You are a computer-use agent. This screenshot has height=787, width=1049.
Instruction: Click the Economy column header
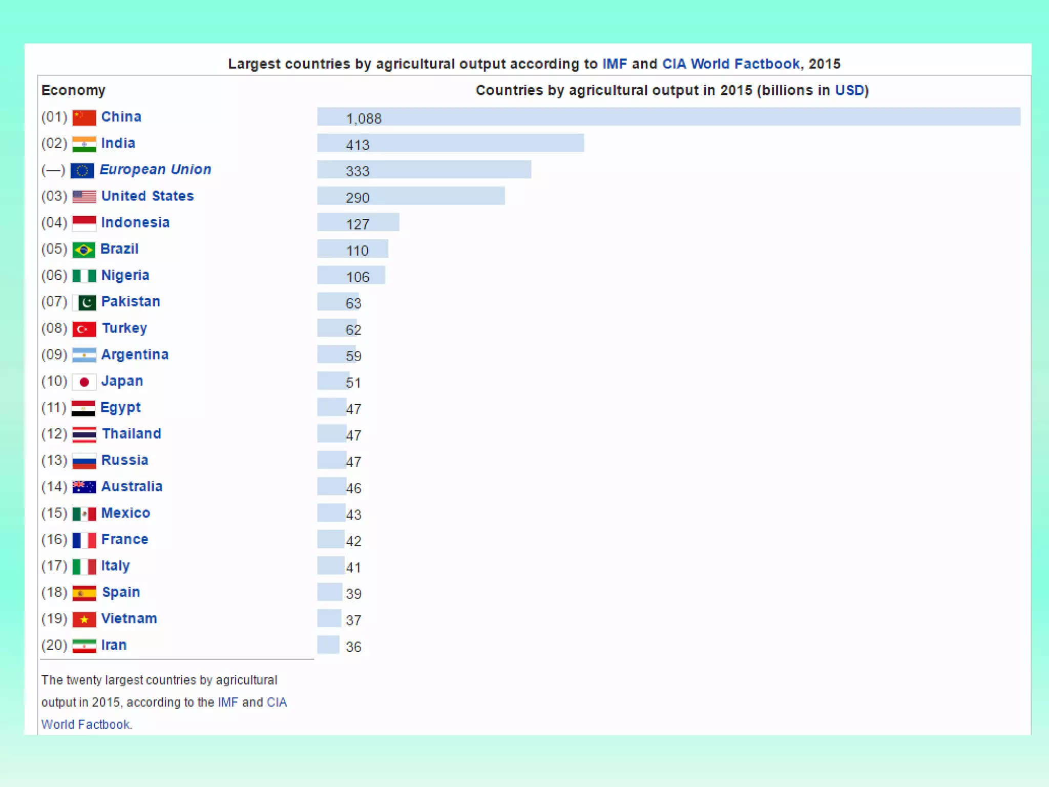point(73,90)
